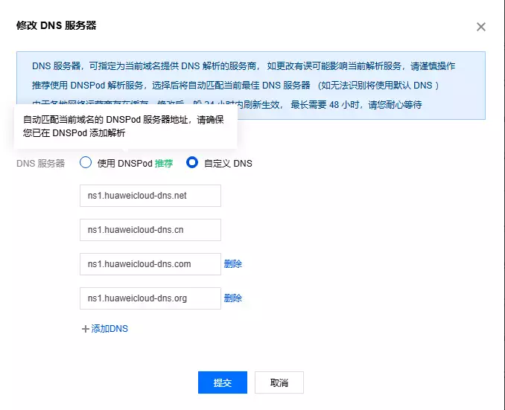Screen dimensions: 505x410
Task: Focus the ns1.huaweicloud-dns.org input field
Action: click(x=150, y=298)
